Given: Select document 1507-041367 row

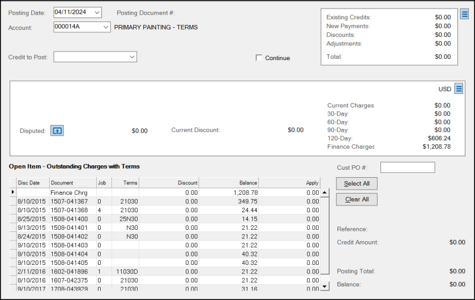Looking at the screenshot, I should click(x=69, y=202).
